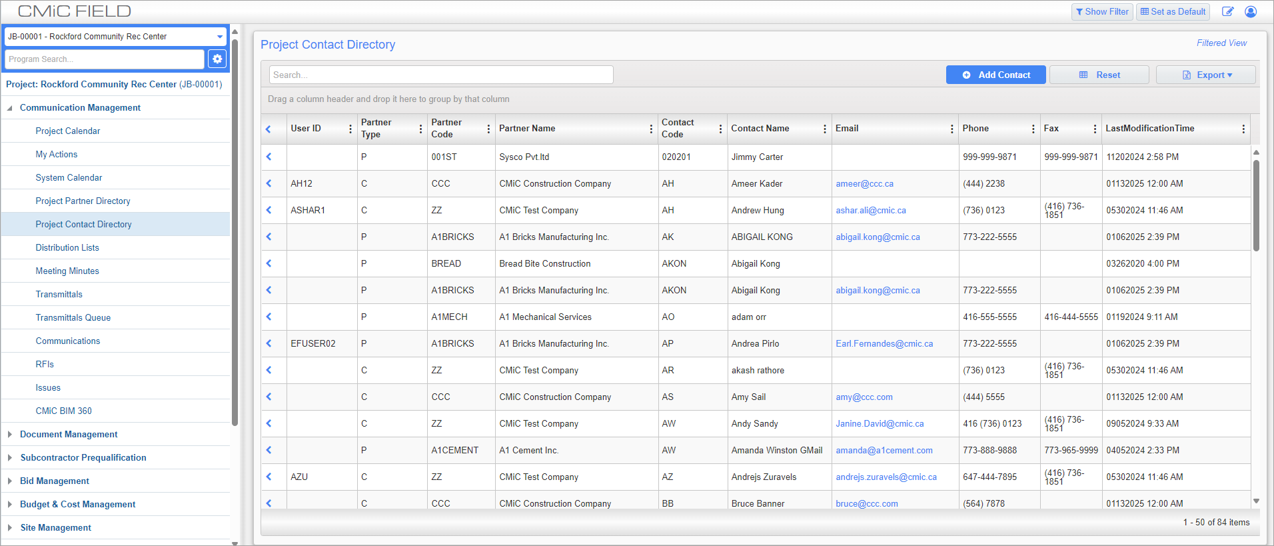1274x546 pixels.
Task: Open LastModificationTime column menu dots
Action: click(1243, 129)
